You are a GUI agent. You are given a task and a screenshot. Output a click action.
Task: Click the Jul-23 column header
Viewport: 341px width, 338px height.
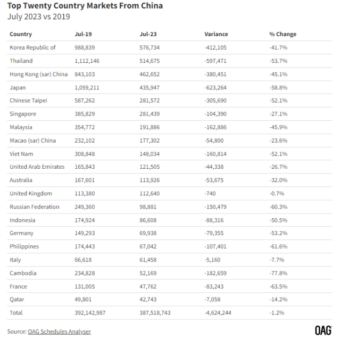[x=147, y=34]
